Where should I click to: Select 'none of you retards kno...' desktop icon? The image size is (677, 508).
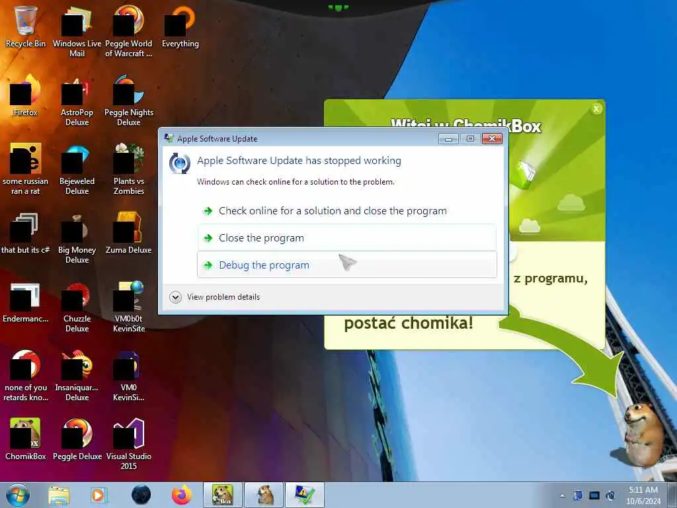(26, 375)
